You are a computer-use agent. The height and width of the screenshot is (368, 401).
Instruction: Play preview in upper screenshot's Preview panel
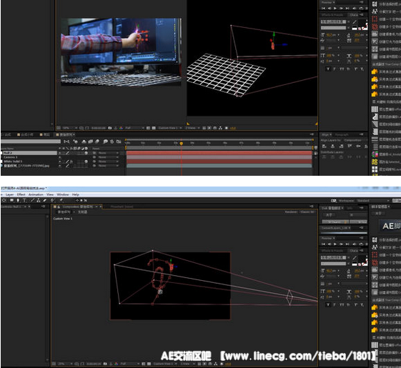(x=335, y=8)
